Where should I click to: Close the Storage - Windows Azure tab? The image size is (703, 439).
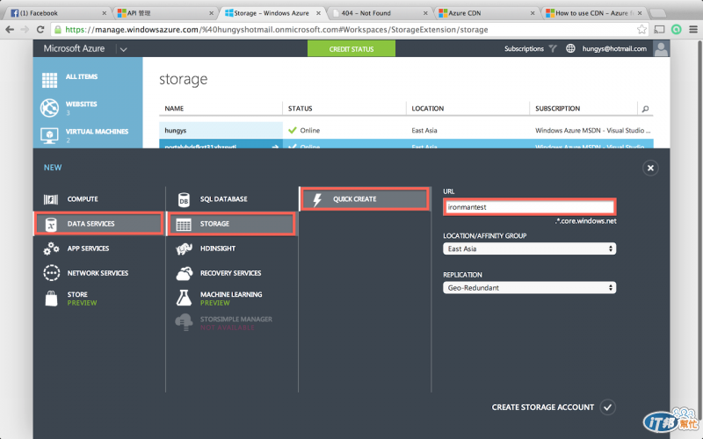coord(318,13)
